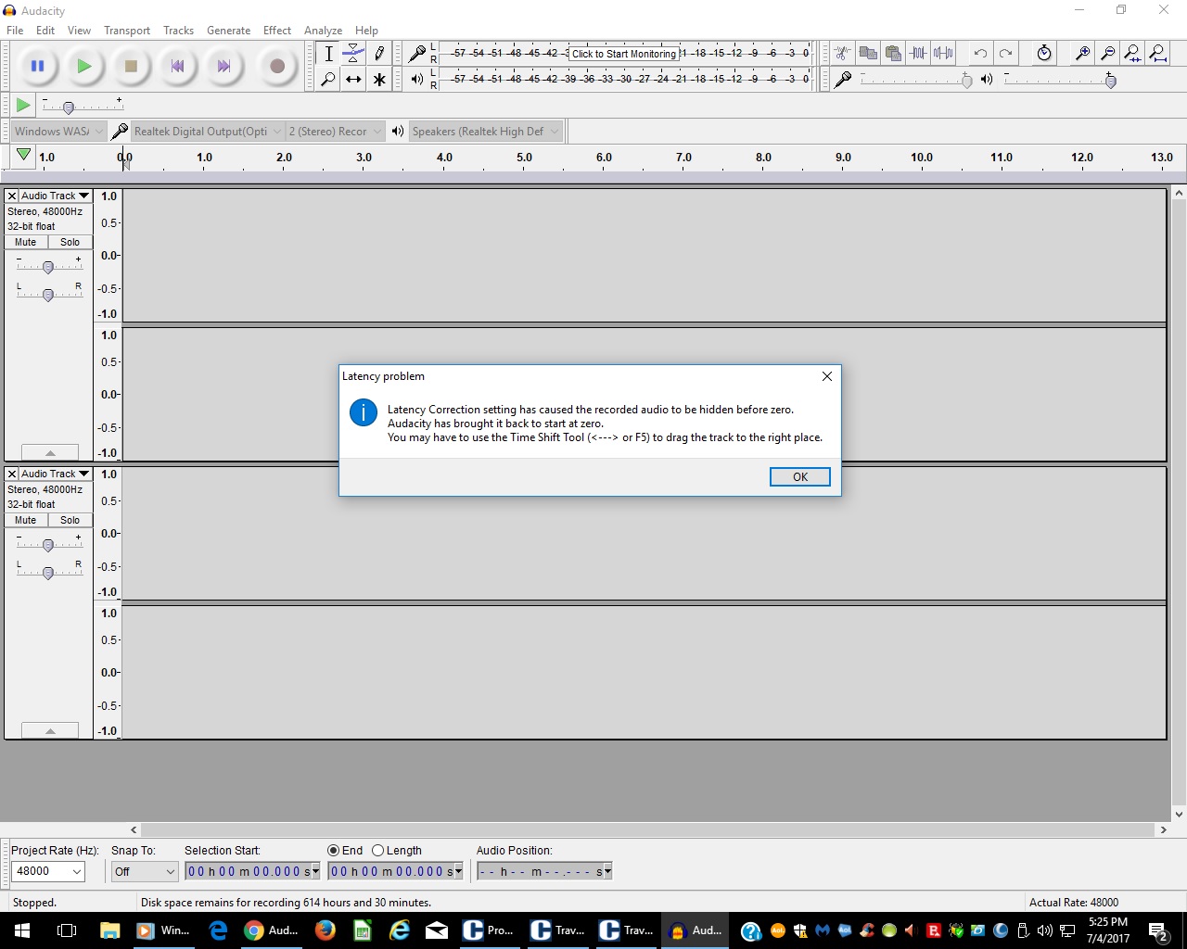This screenshot has height=949, width=1187.
Task: Click the Paste (clipboard) icon
Action: [x=893, y=53]
